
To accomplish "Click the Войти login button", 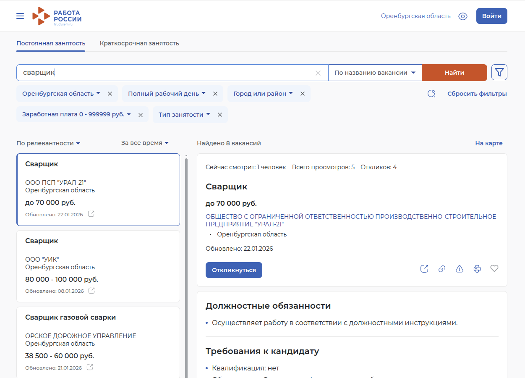I will point(491,16).
